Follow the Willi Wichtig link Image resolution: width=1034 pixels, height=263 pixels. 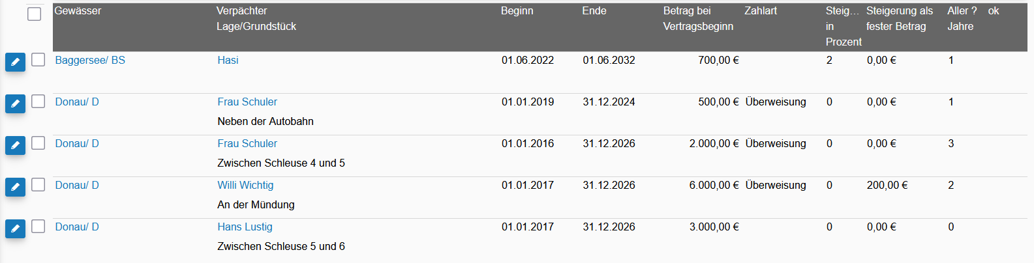click(245, 185)
